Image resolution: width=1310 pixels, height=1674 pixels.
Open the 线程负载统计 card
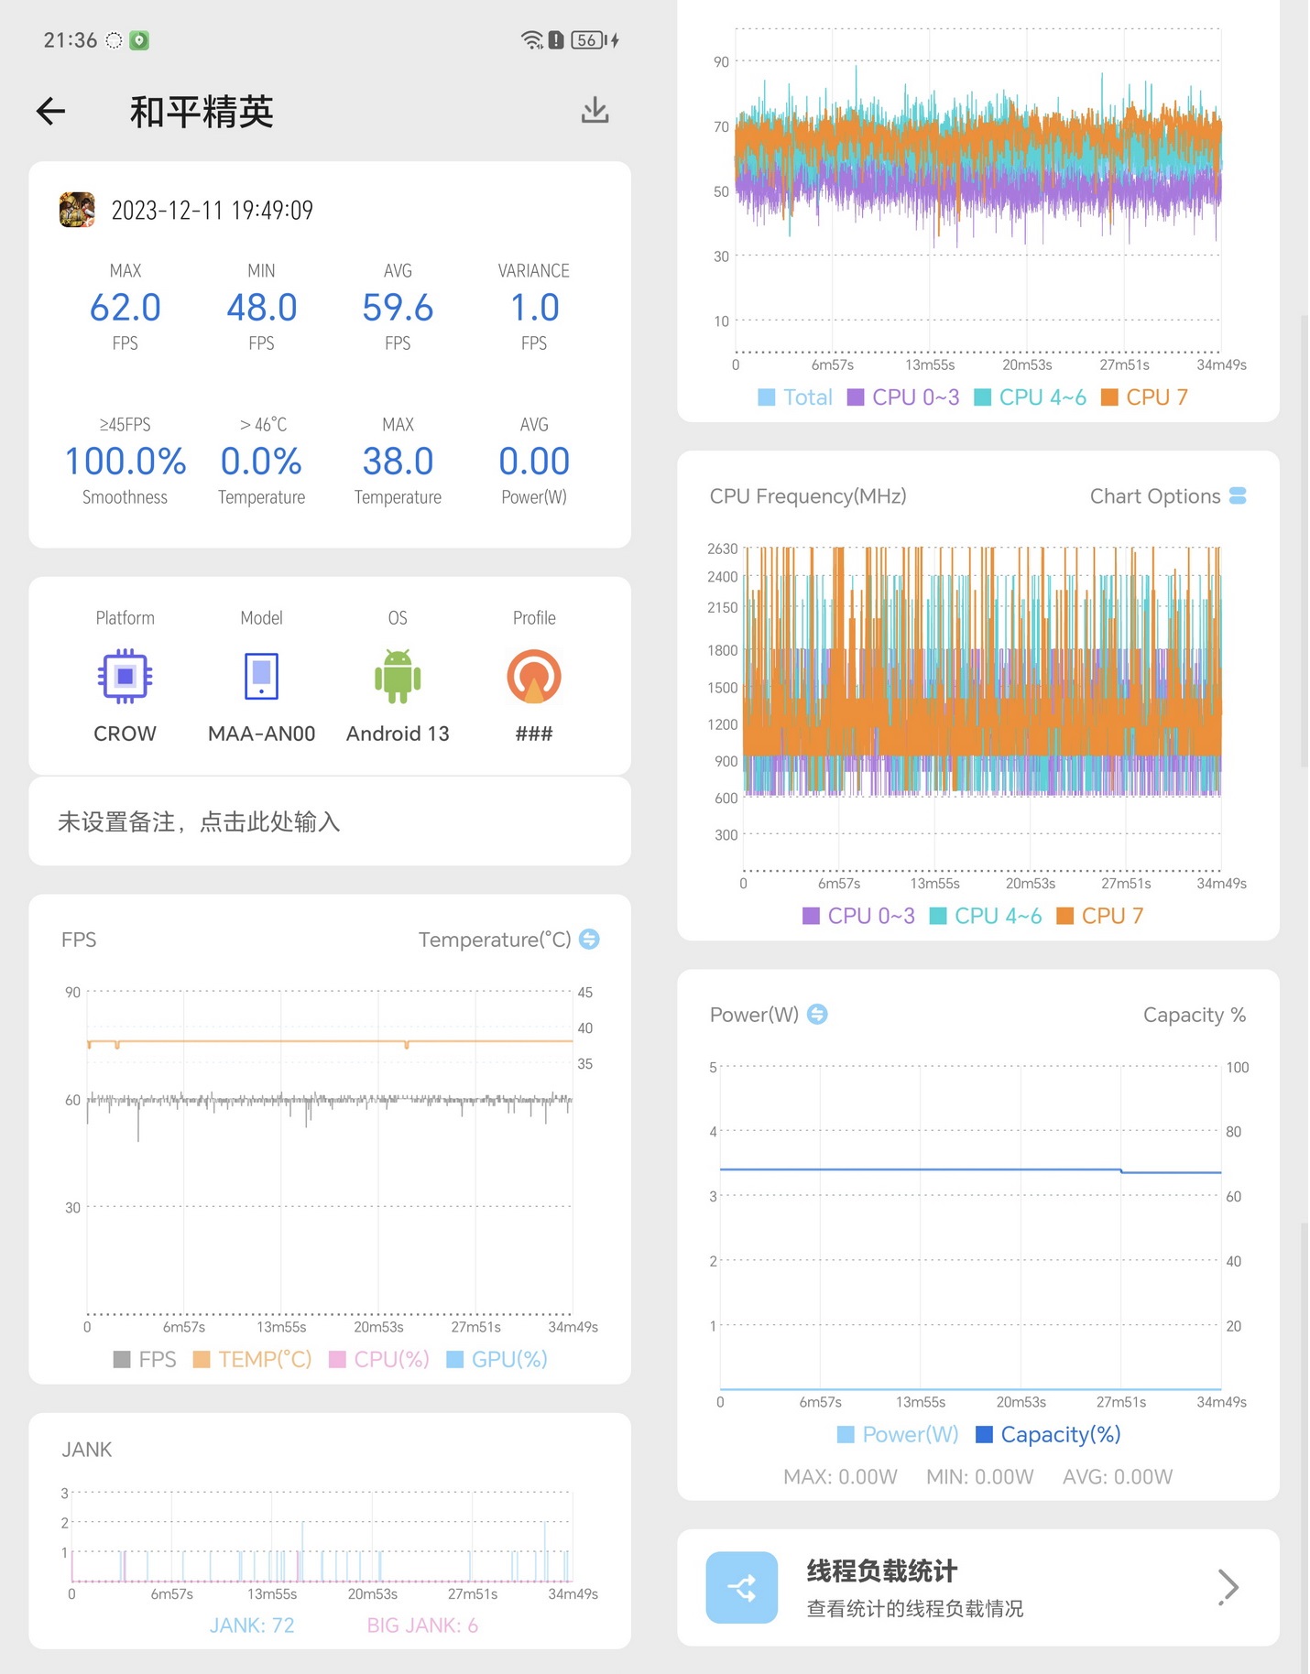(977, 1587)
